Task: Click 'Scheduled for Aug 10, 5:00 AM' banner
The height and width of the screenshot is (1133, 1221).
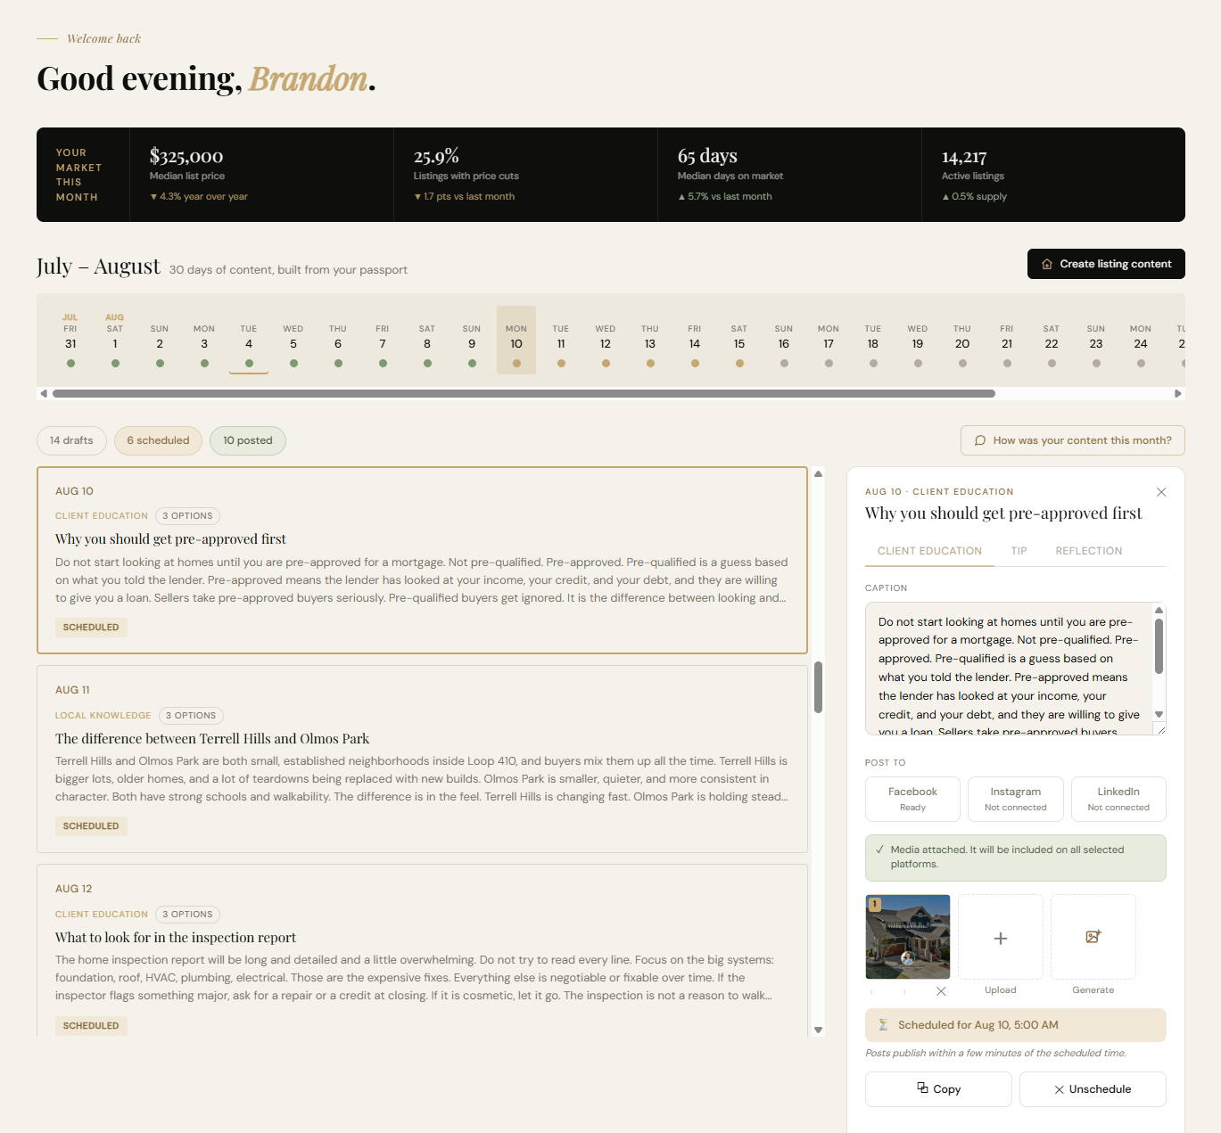Action: click(x=1016, y=1025)
